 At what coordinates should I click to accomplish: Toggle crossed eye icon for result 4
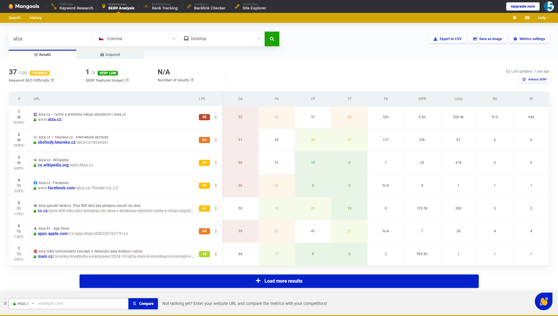19,186
